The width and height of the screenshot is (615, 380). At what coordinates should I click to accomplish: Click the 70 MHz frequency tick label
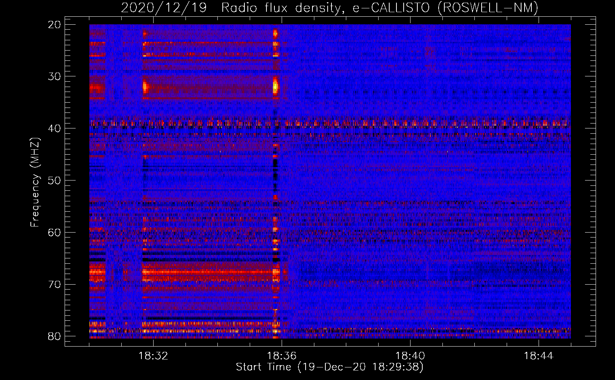click(54, 284)
